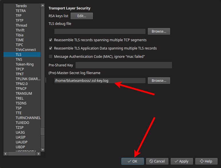The height and width of the screenshot is (168, 221).
Task: Select Token-Ring in the protocol list
Action: point(25,64)
